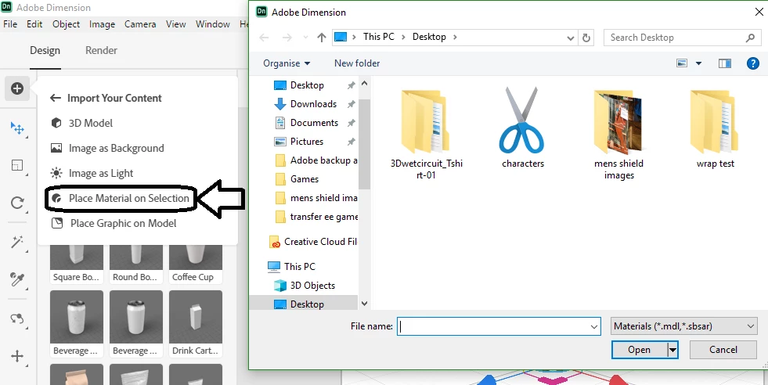Click the back arrow in file dialog
The height and width of the screenshot is (385, 768).
(x=264, y=38)
